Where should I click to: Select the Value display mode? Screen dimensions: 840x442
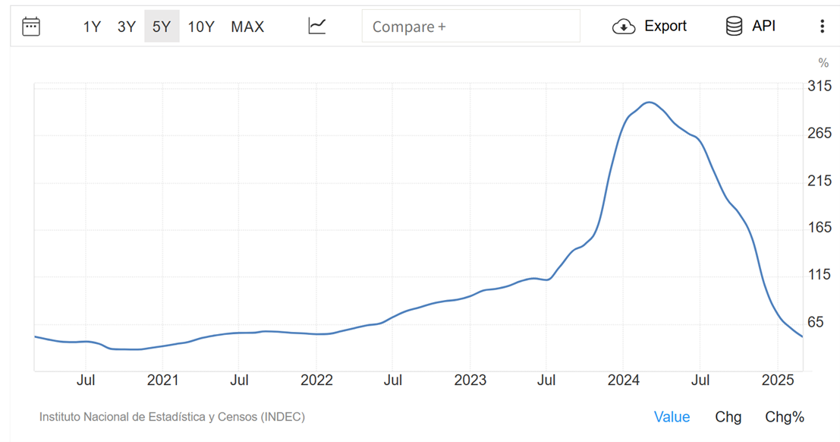672,417
